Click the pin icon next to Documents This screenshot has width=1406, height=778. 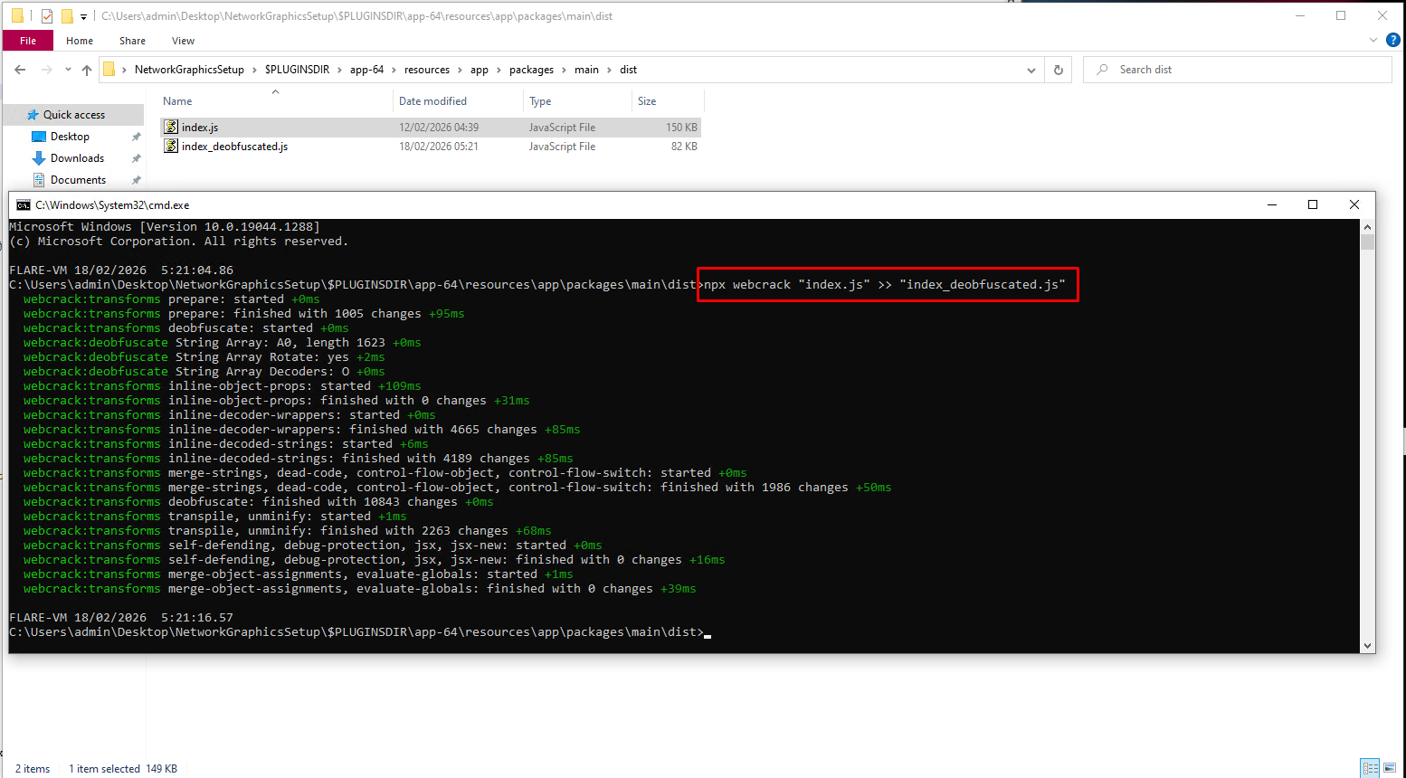click(136, 180)
